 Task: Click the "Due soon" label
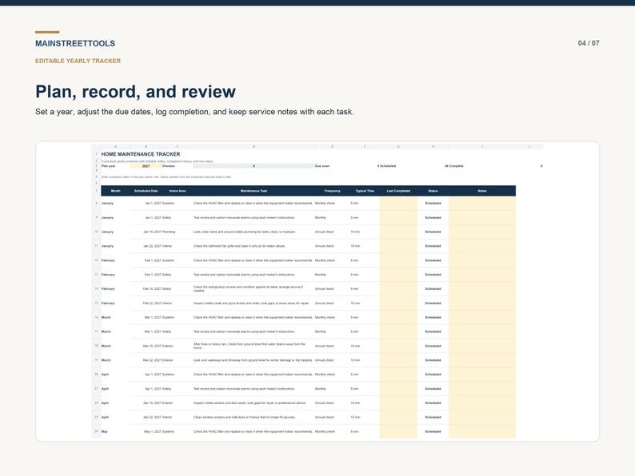click(322, 166)
